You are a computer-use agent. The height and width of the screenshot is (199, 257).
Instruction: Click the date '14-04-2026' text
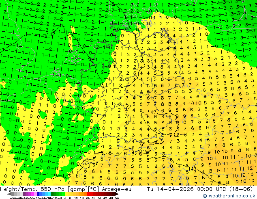175,189
